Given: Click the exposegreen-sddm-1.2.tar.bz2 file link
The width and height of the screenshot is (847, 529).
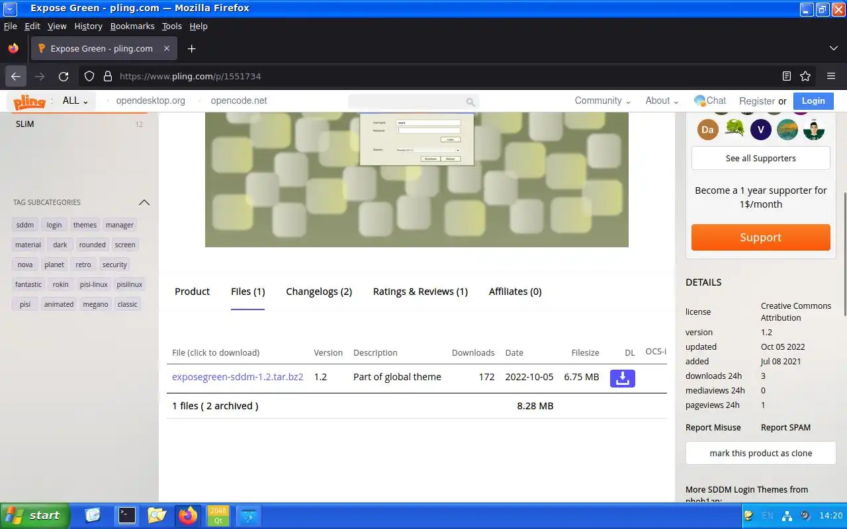Looking at the screenshot, I should click(238, 377).
